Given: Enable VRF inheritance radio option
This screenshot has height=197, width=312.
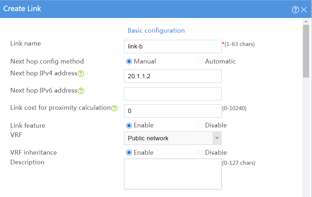Looking at the screenshot, I should pos(129,153).
